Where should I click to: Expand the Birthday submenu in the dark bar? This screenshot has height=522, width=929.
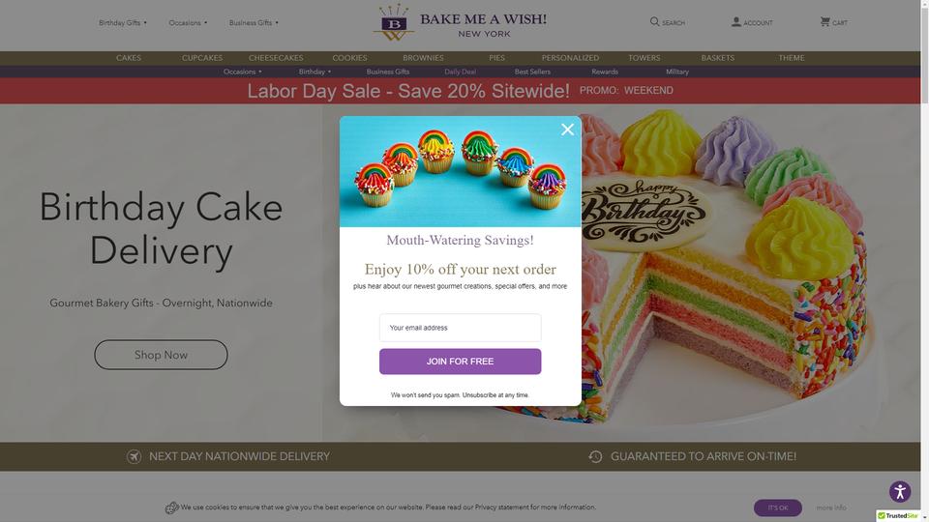[315, 72]
